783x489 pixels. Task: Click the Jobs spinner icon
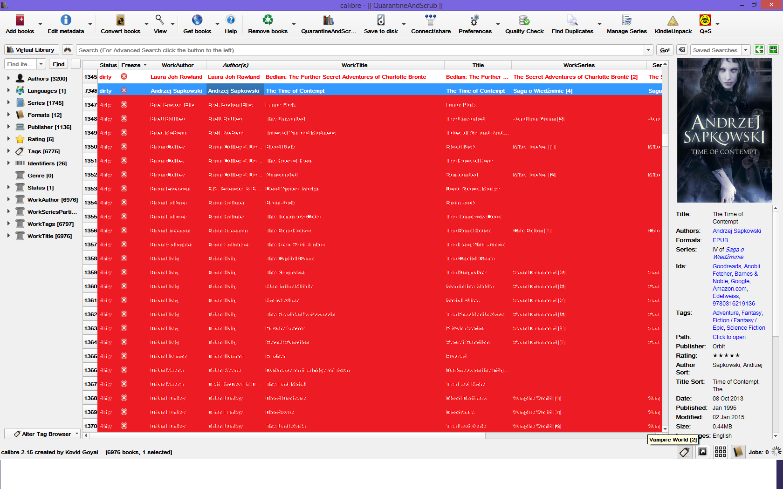(776, 451)
